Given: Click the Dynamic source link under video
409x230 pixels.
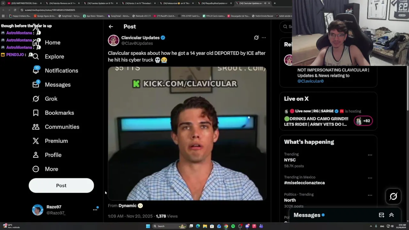Looking at the screenshot, I should coord(131,206).
